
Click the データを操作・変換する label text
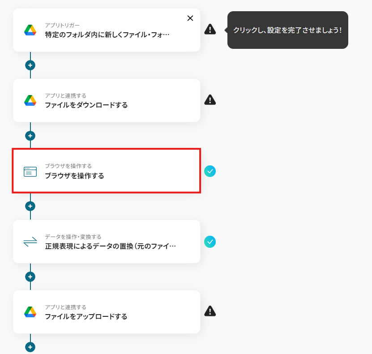pyautogui.click(x=73, y=237)
